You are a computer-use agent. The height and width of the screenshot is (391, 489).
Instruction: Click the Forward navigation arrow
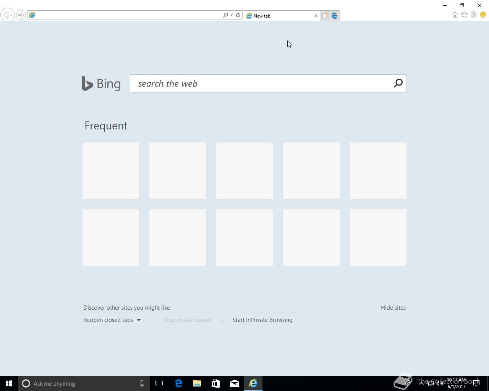pyautogui.click(x=21, y=15)
